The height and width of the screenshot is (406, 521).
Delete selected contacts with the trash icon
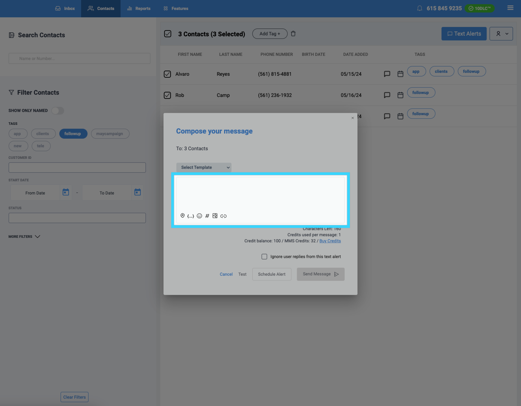(293, 34)
